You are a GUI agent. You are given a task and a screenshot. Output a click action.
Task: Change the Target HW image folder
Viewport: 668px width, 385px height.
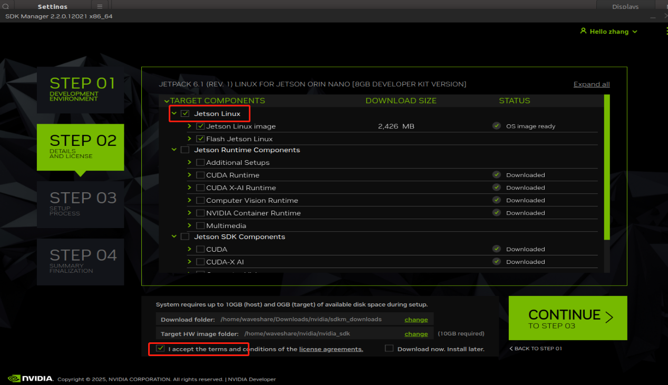(x=416, y=334)
